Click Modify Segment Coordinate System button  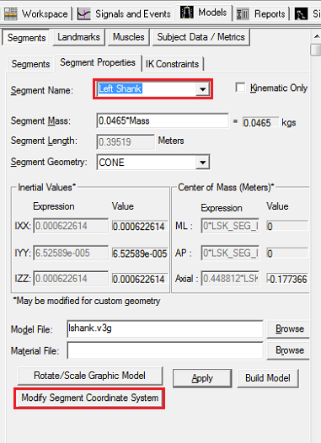90,398
